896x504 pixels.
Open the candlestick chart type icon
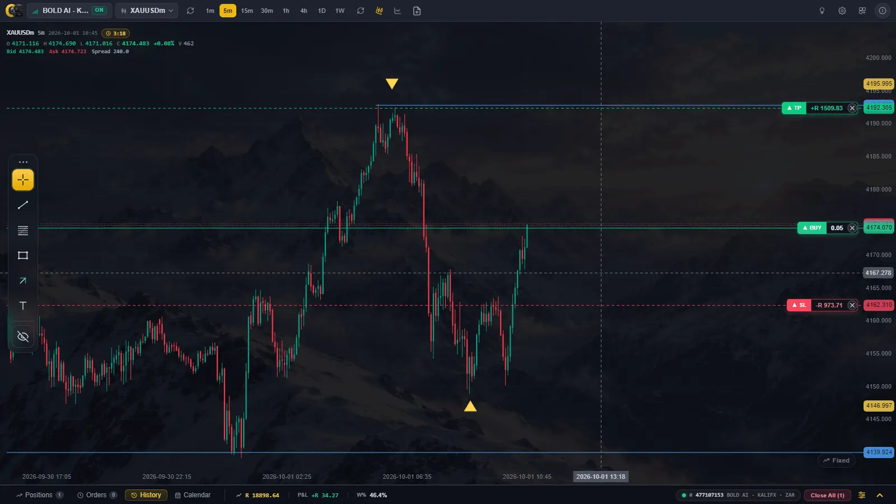(x=379, y=11)
